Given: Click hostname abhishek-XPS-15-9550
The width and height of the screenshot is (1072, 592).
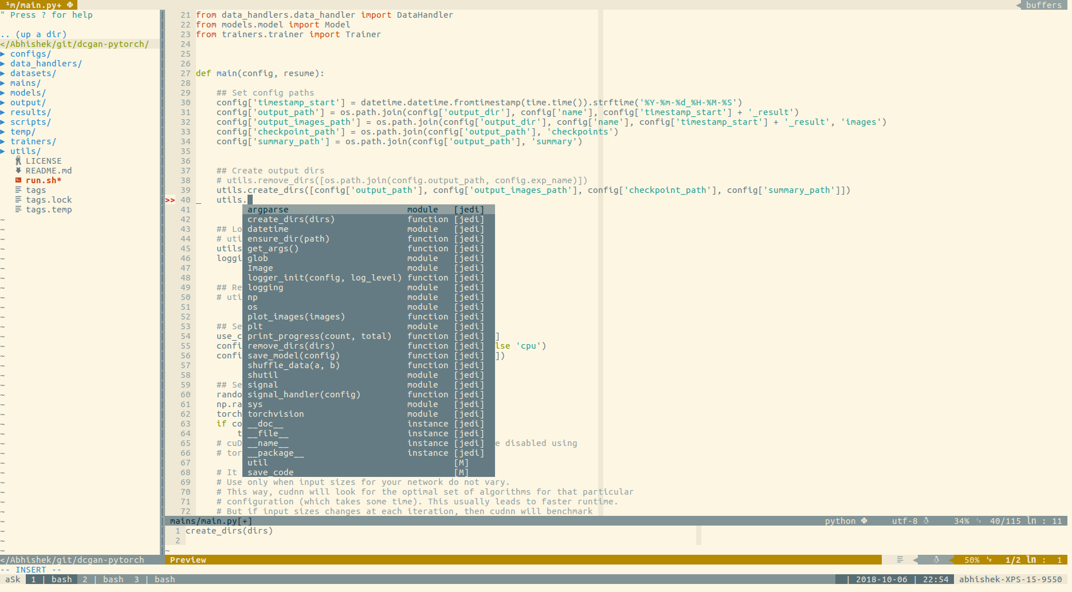Looking at the screenshot, I should (x=1011, y=579).
